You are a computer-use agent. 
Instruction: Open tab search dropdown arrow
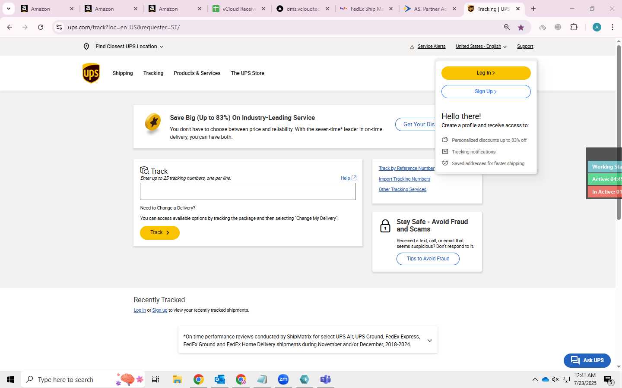click(x=8, y=9)
